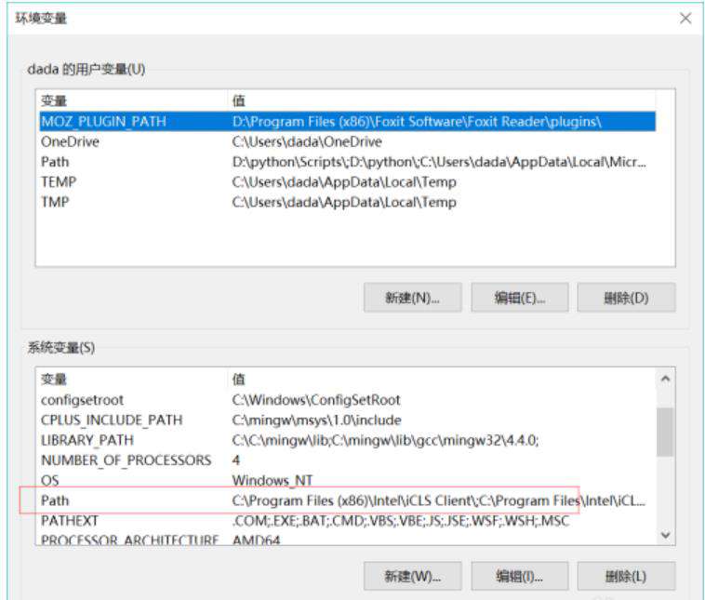Viewport: 705px width, 600px height.
Task: Select the OS system variable row
Action: pyautogui.click(x=347, y=480)
